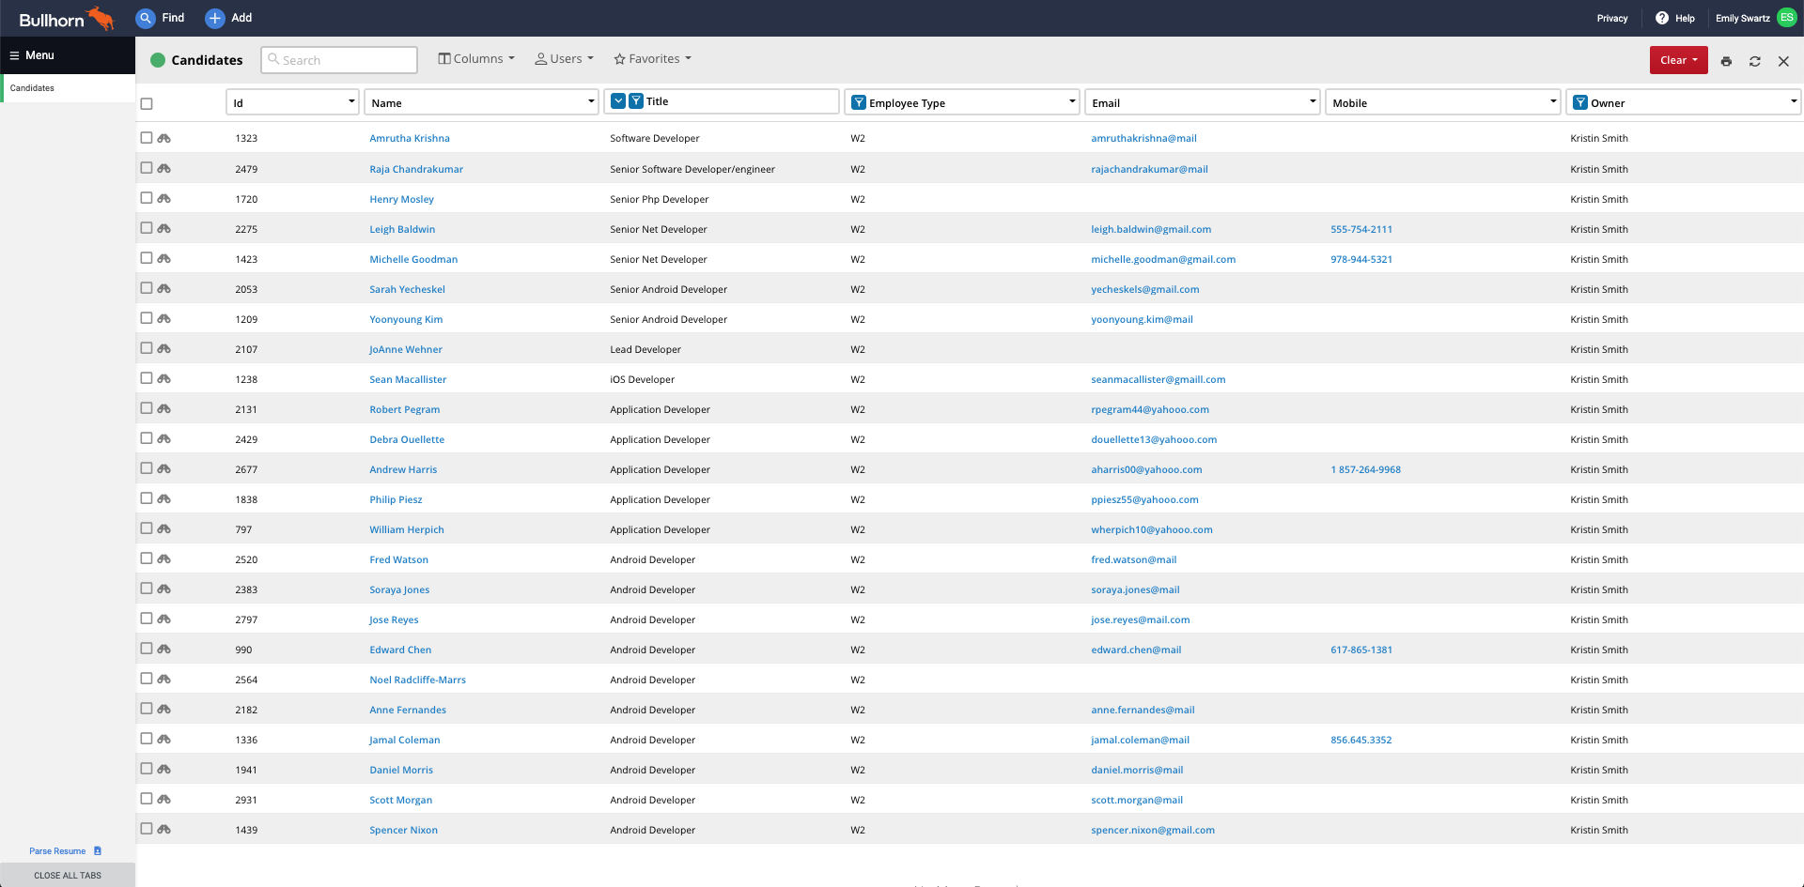Click the Help question mark icon
Image resolution: width=1804 pixels, height=887 pixels.
pyautogui.click(x=1662, y=18)
